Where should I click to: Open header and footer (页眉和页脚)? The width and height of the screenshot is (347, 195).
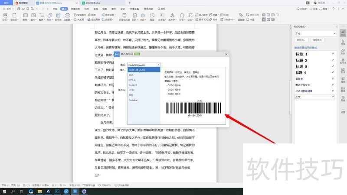point(124,17)
